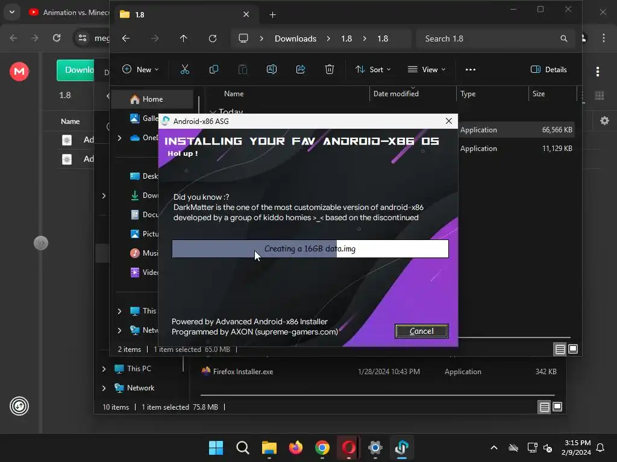The height and width of the screenshot is (462, 617).
Task: Reload the browser page
Action: click(x=57, y=38)
